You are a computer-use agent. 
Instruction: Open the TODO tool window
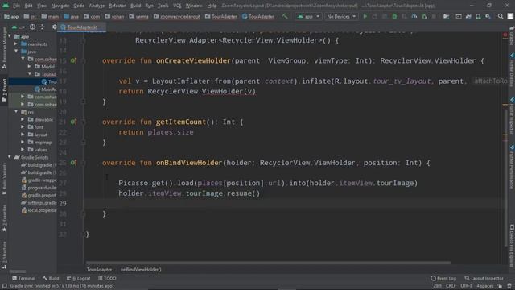107,278
